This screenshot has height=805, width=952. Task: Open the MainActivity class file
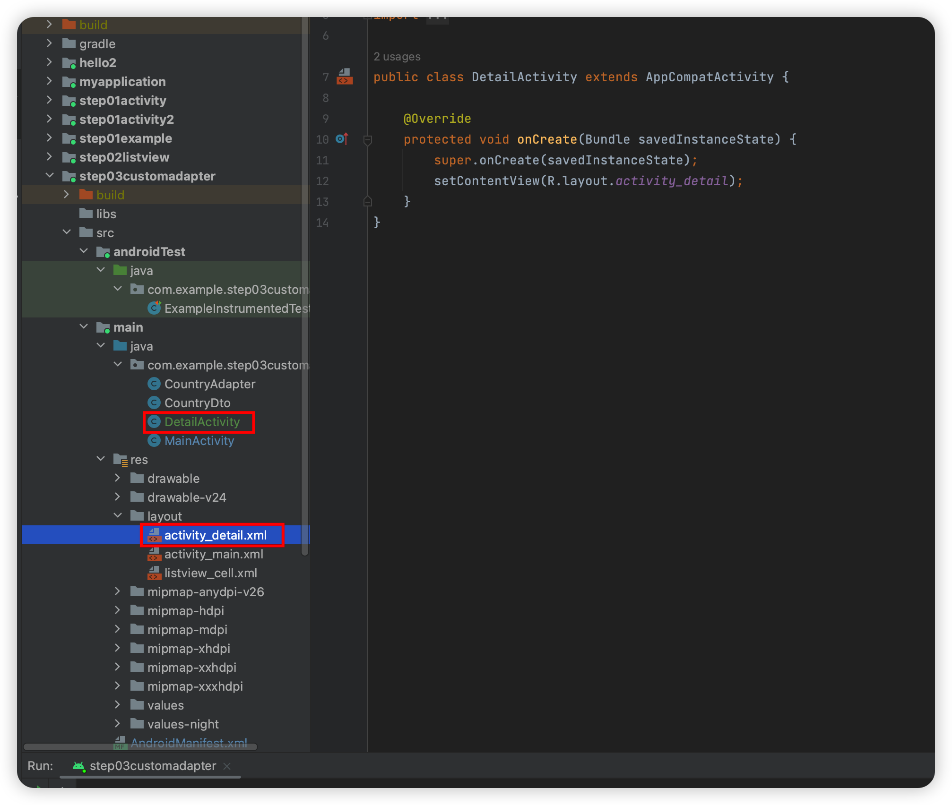[x=199, y=440]
